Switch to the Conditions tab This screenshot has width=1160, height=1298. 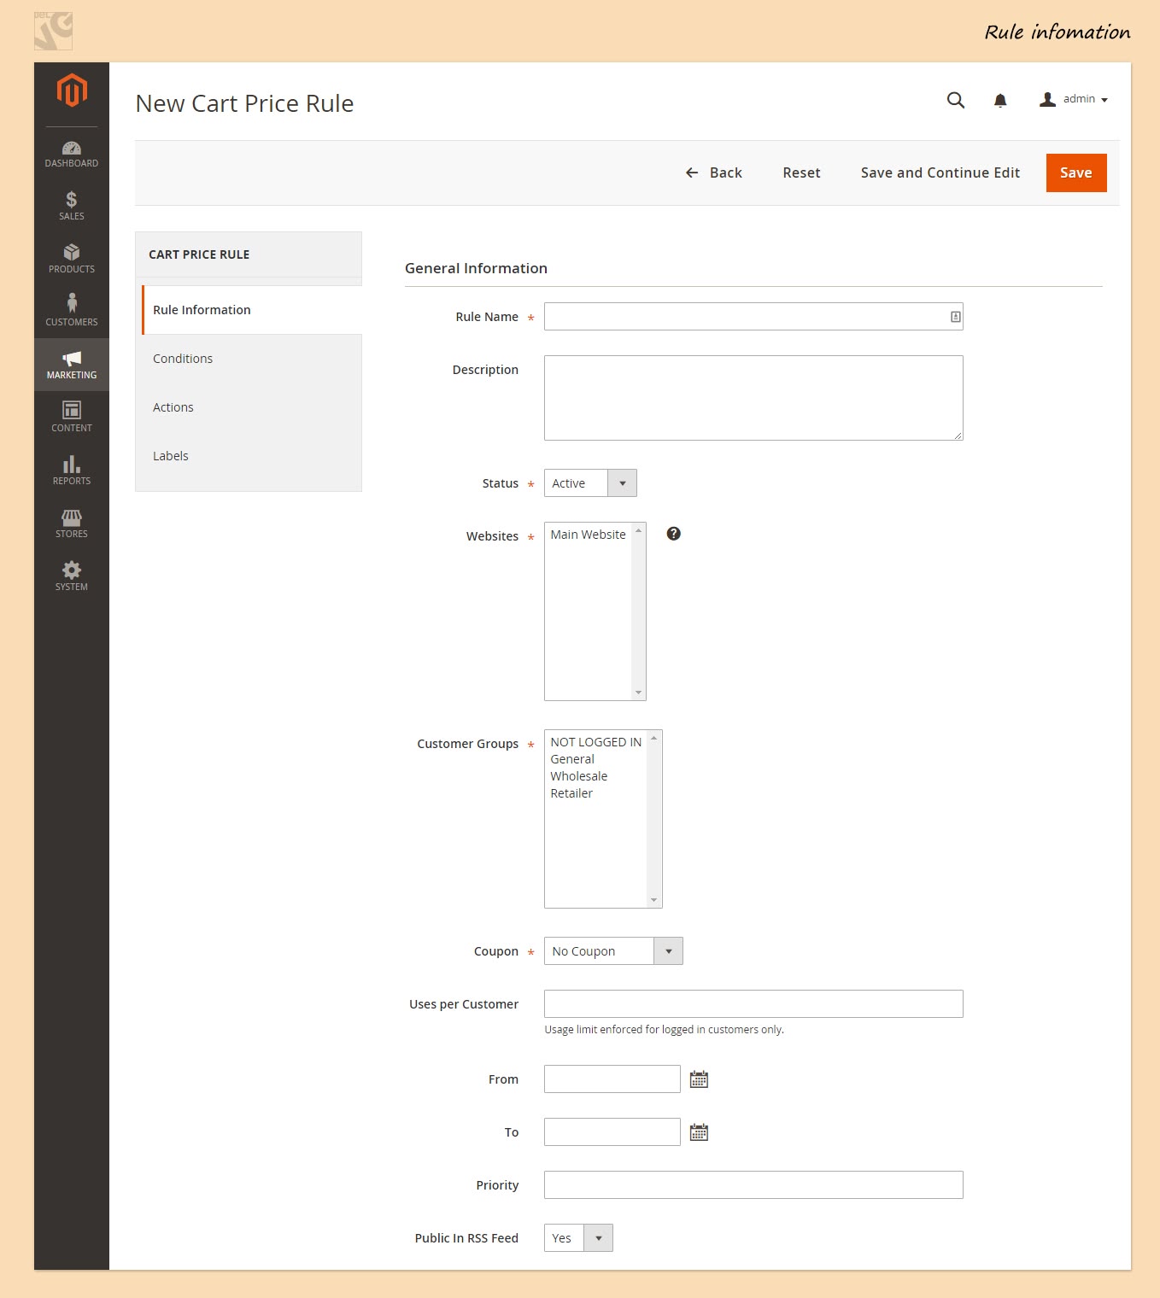(183, 359)
